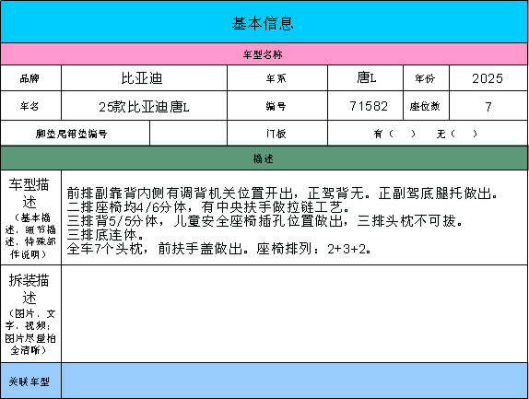Image resolution: width=529 pixels, height=399 pixels.
Task: Select the 关联车型 label cell
Action: click(x=30, y=381)
